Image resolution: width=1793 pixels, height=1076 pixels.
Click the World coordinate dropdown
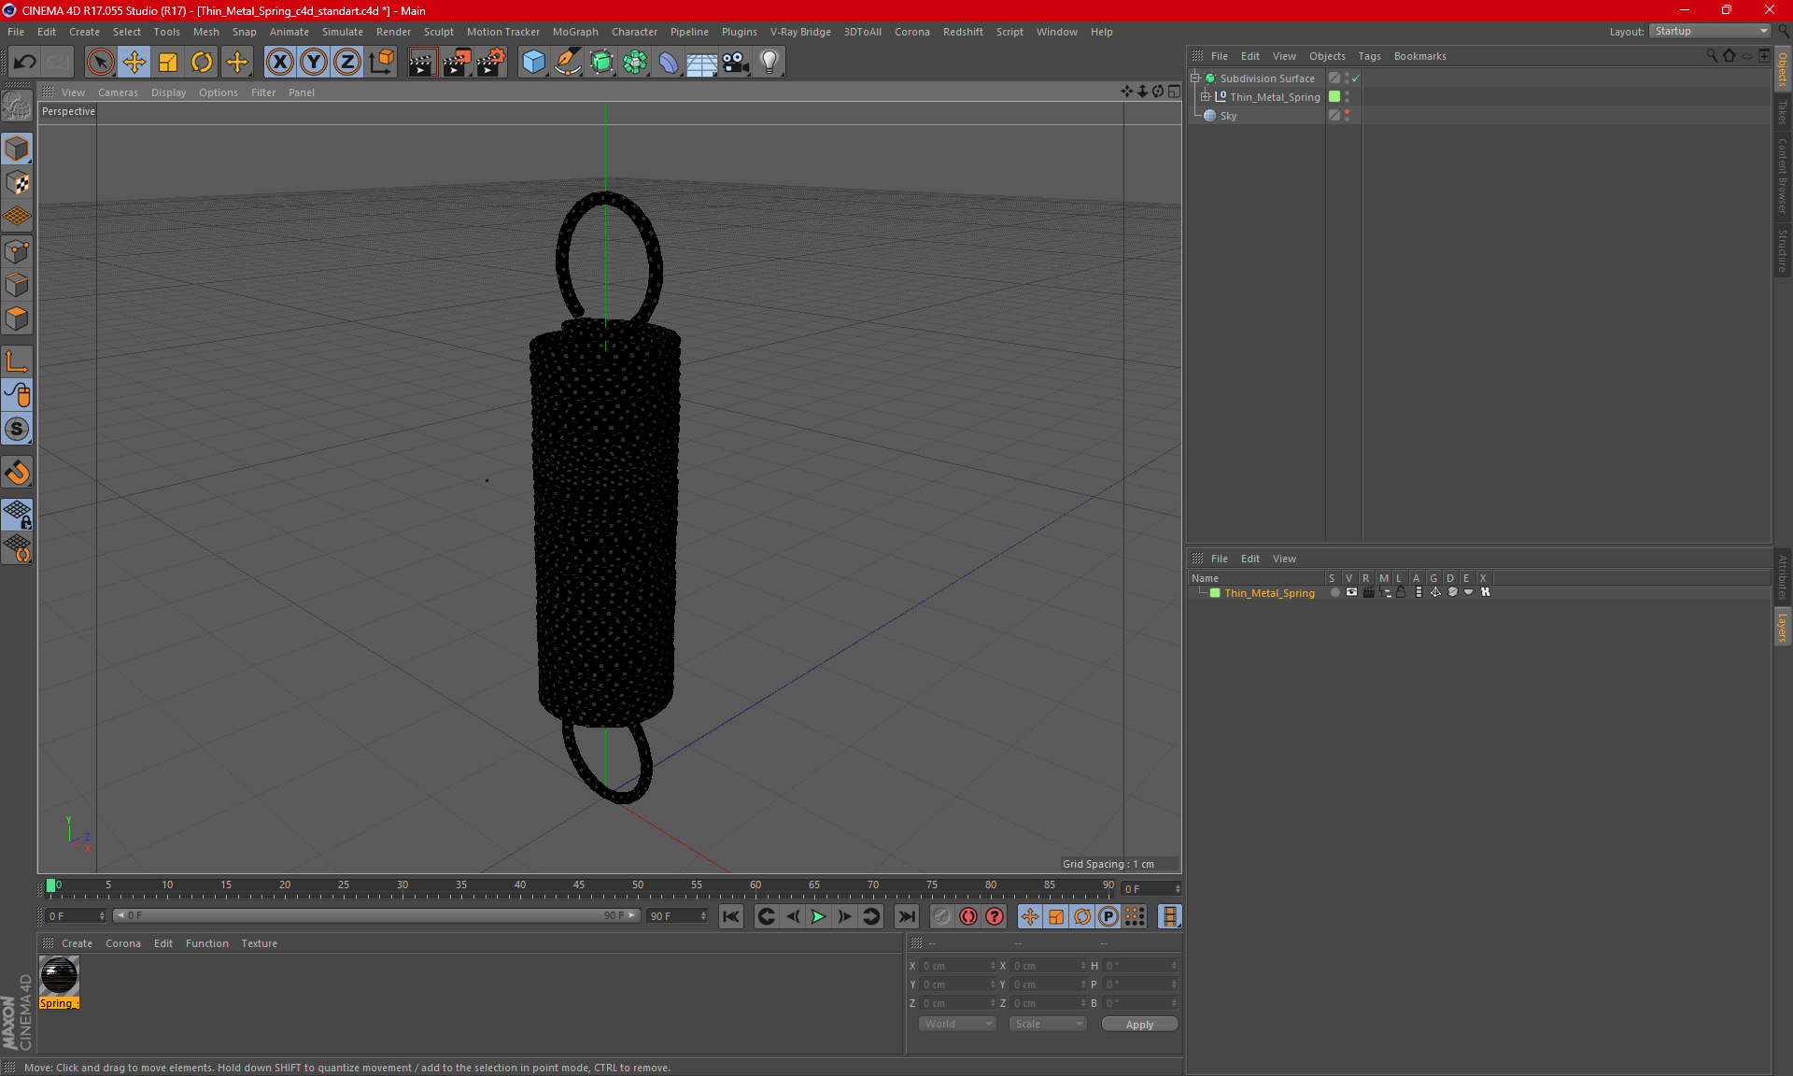(953, 1024)
